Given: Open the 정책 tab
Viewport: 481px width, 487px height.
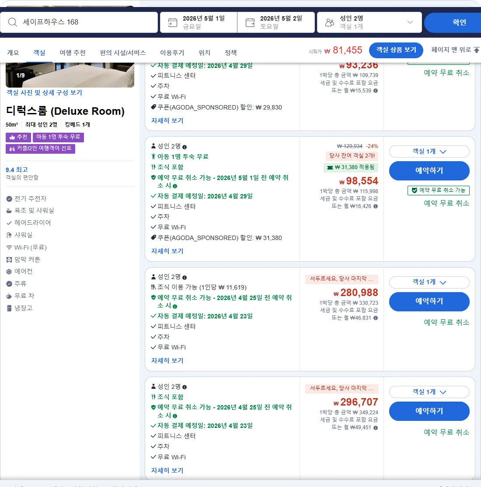Looking at the screenshot, I should 231,53.
